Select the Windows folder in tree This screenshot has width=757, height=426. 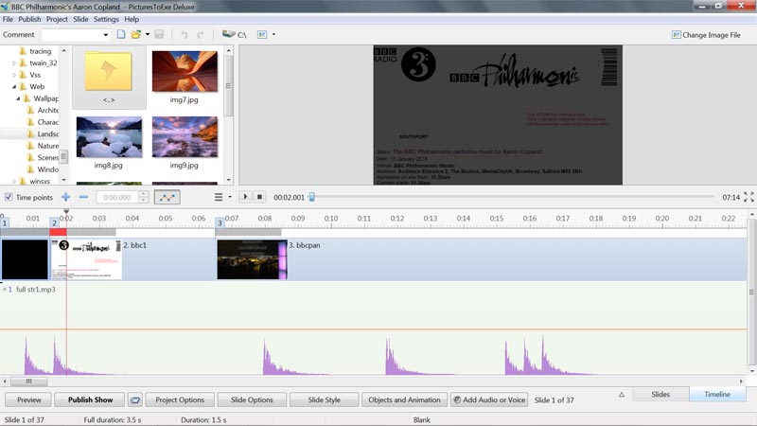coord(43,169)
